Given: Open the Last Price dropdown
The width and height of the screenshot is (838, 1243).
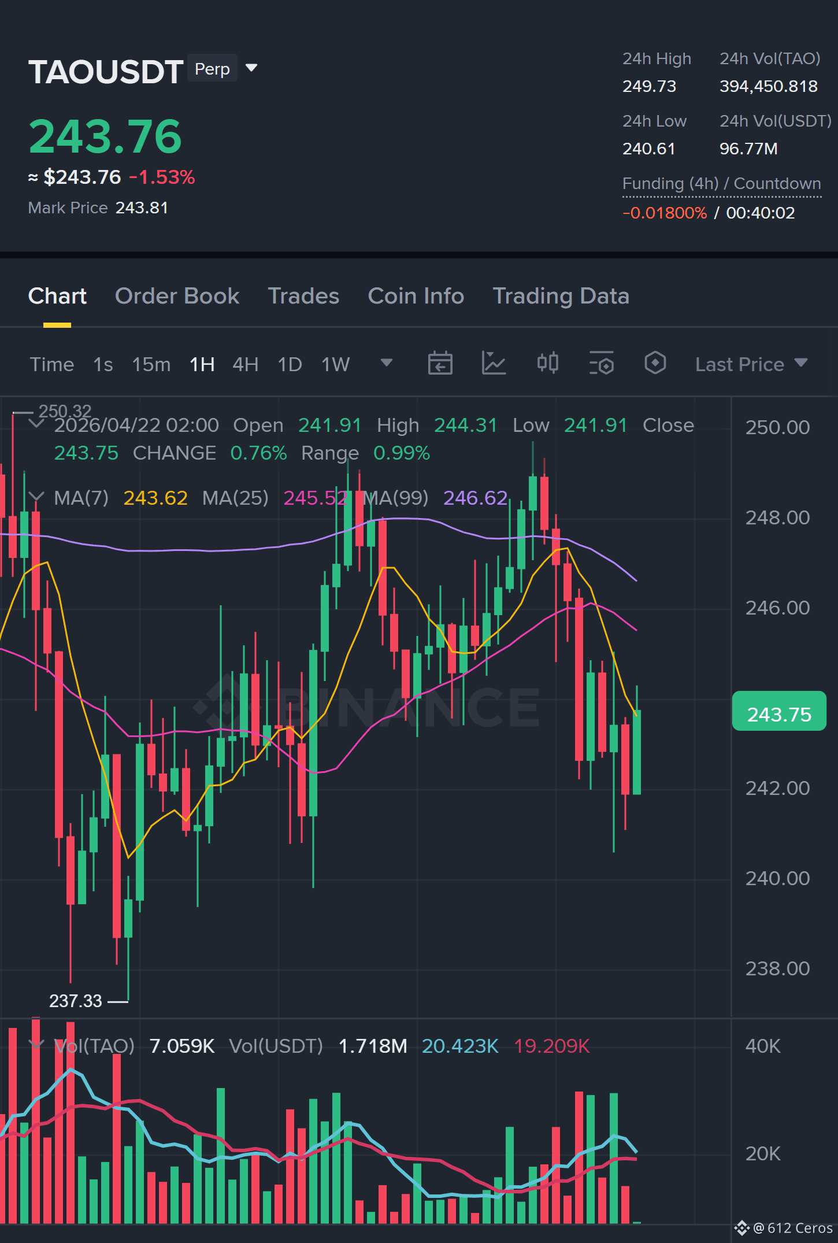Looking at the screenshot, I should click(751, 364).
